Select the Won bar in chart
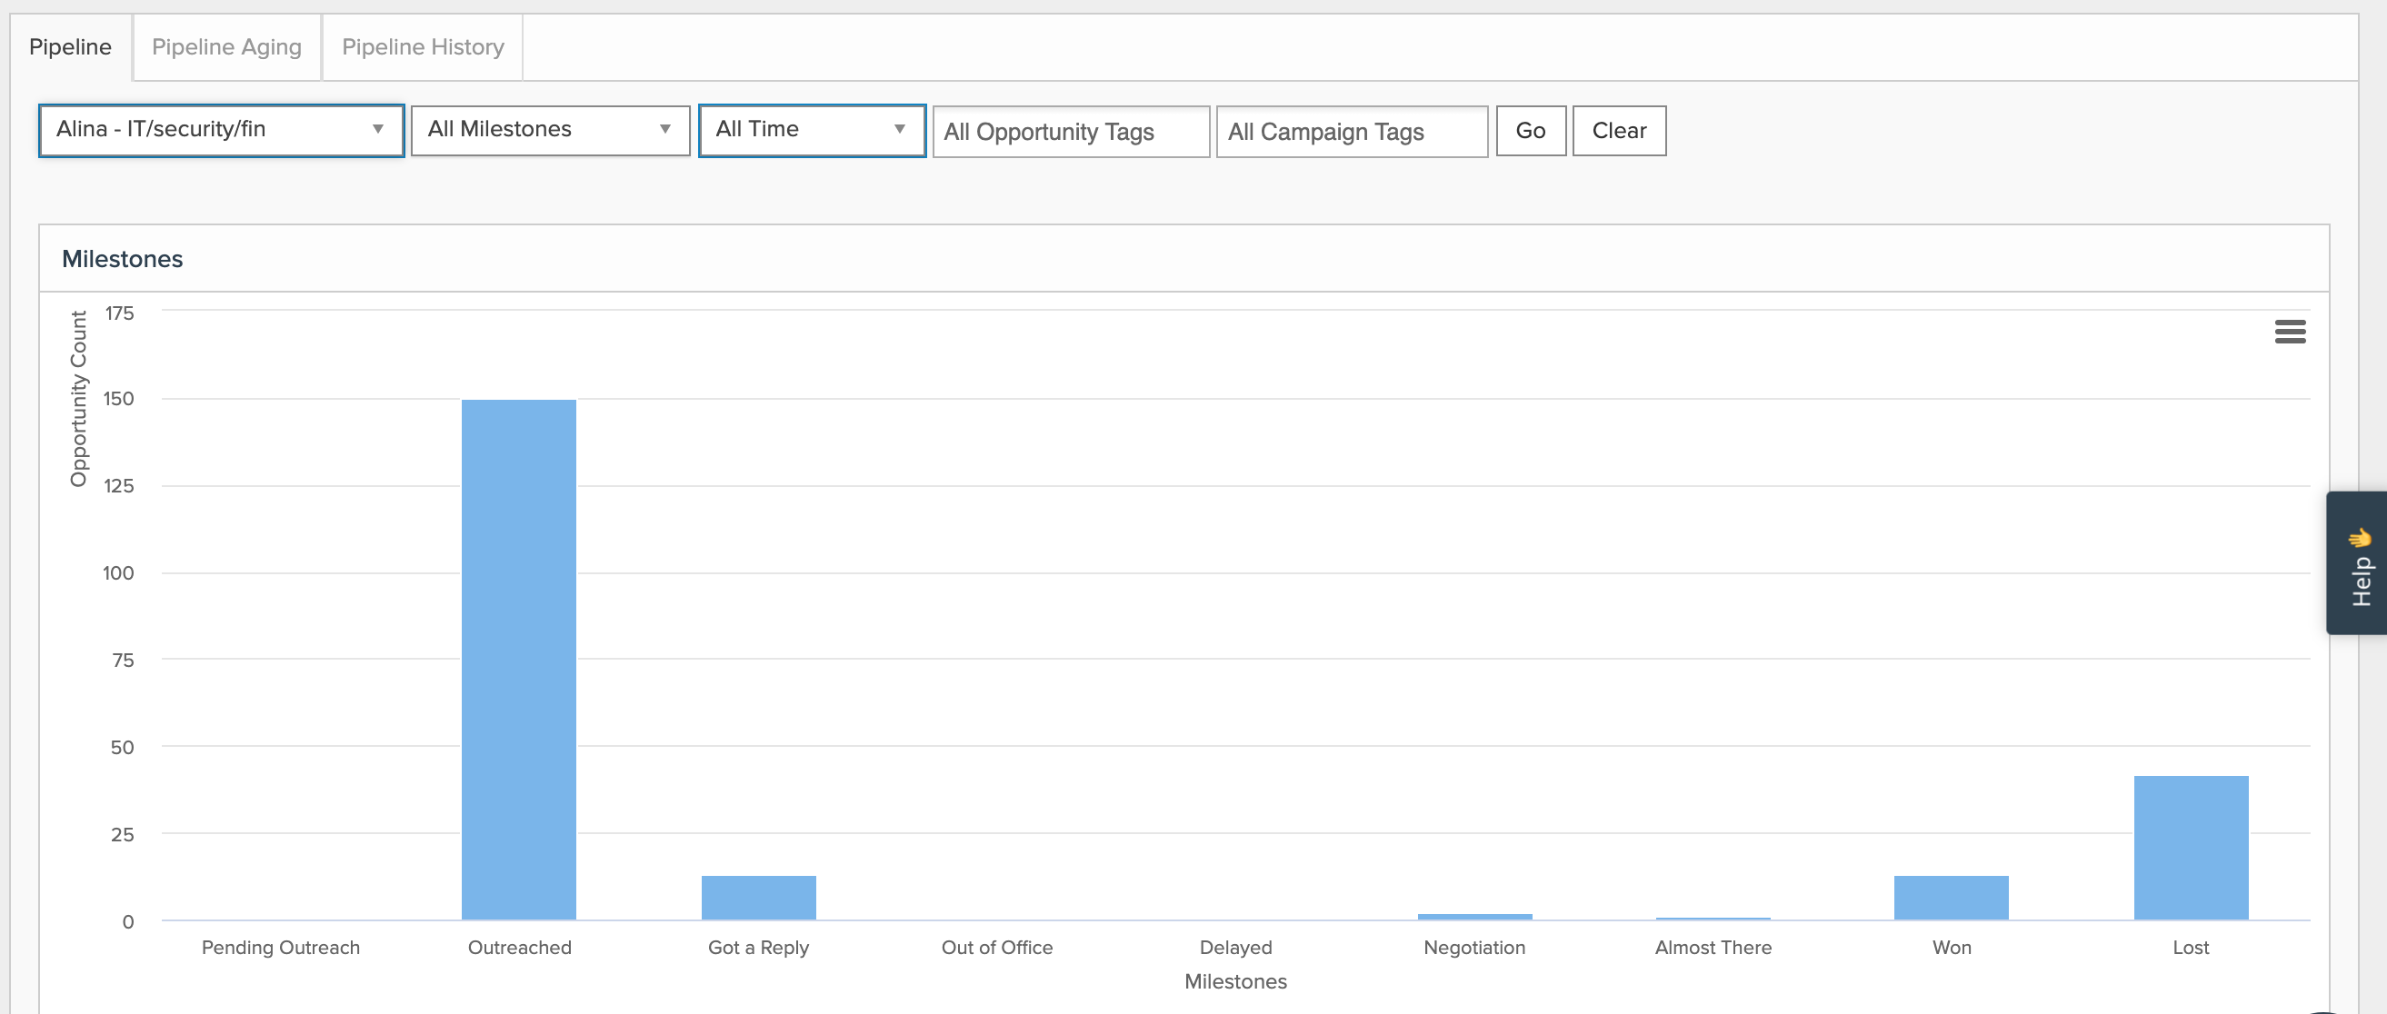This screenshot has height=1014, width=2387. click(x=1952, y=898)
